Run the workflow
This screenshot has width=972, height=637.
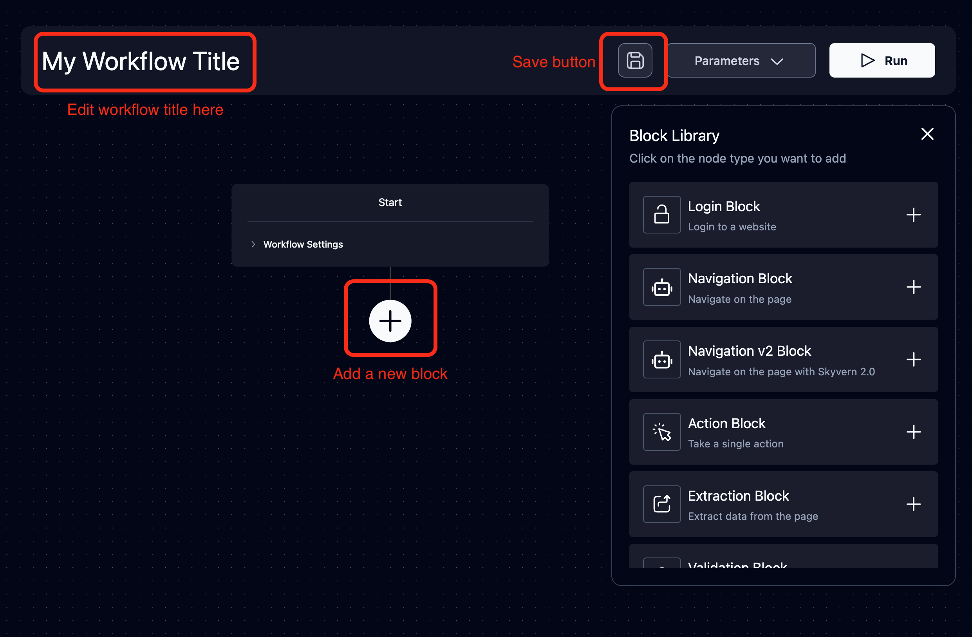[x=882, y=60]
